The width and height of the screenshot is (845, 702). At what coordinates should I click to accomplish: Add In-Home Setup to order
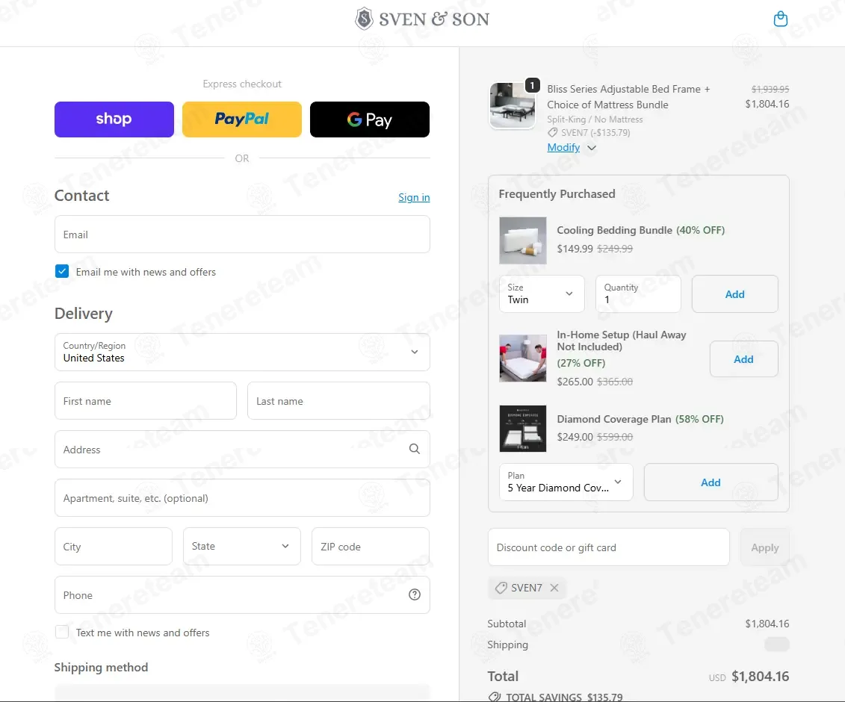743,358
